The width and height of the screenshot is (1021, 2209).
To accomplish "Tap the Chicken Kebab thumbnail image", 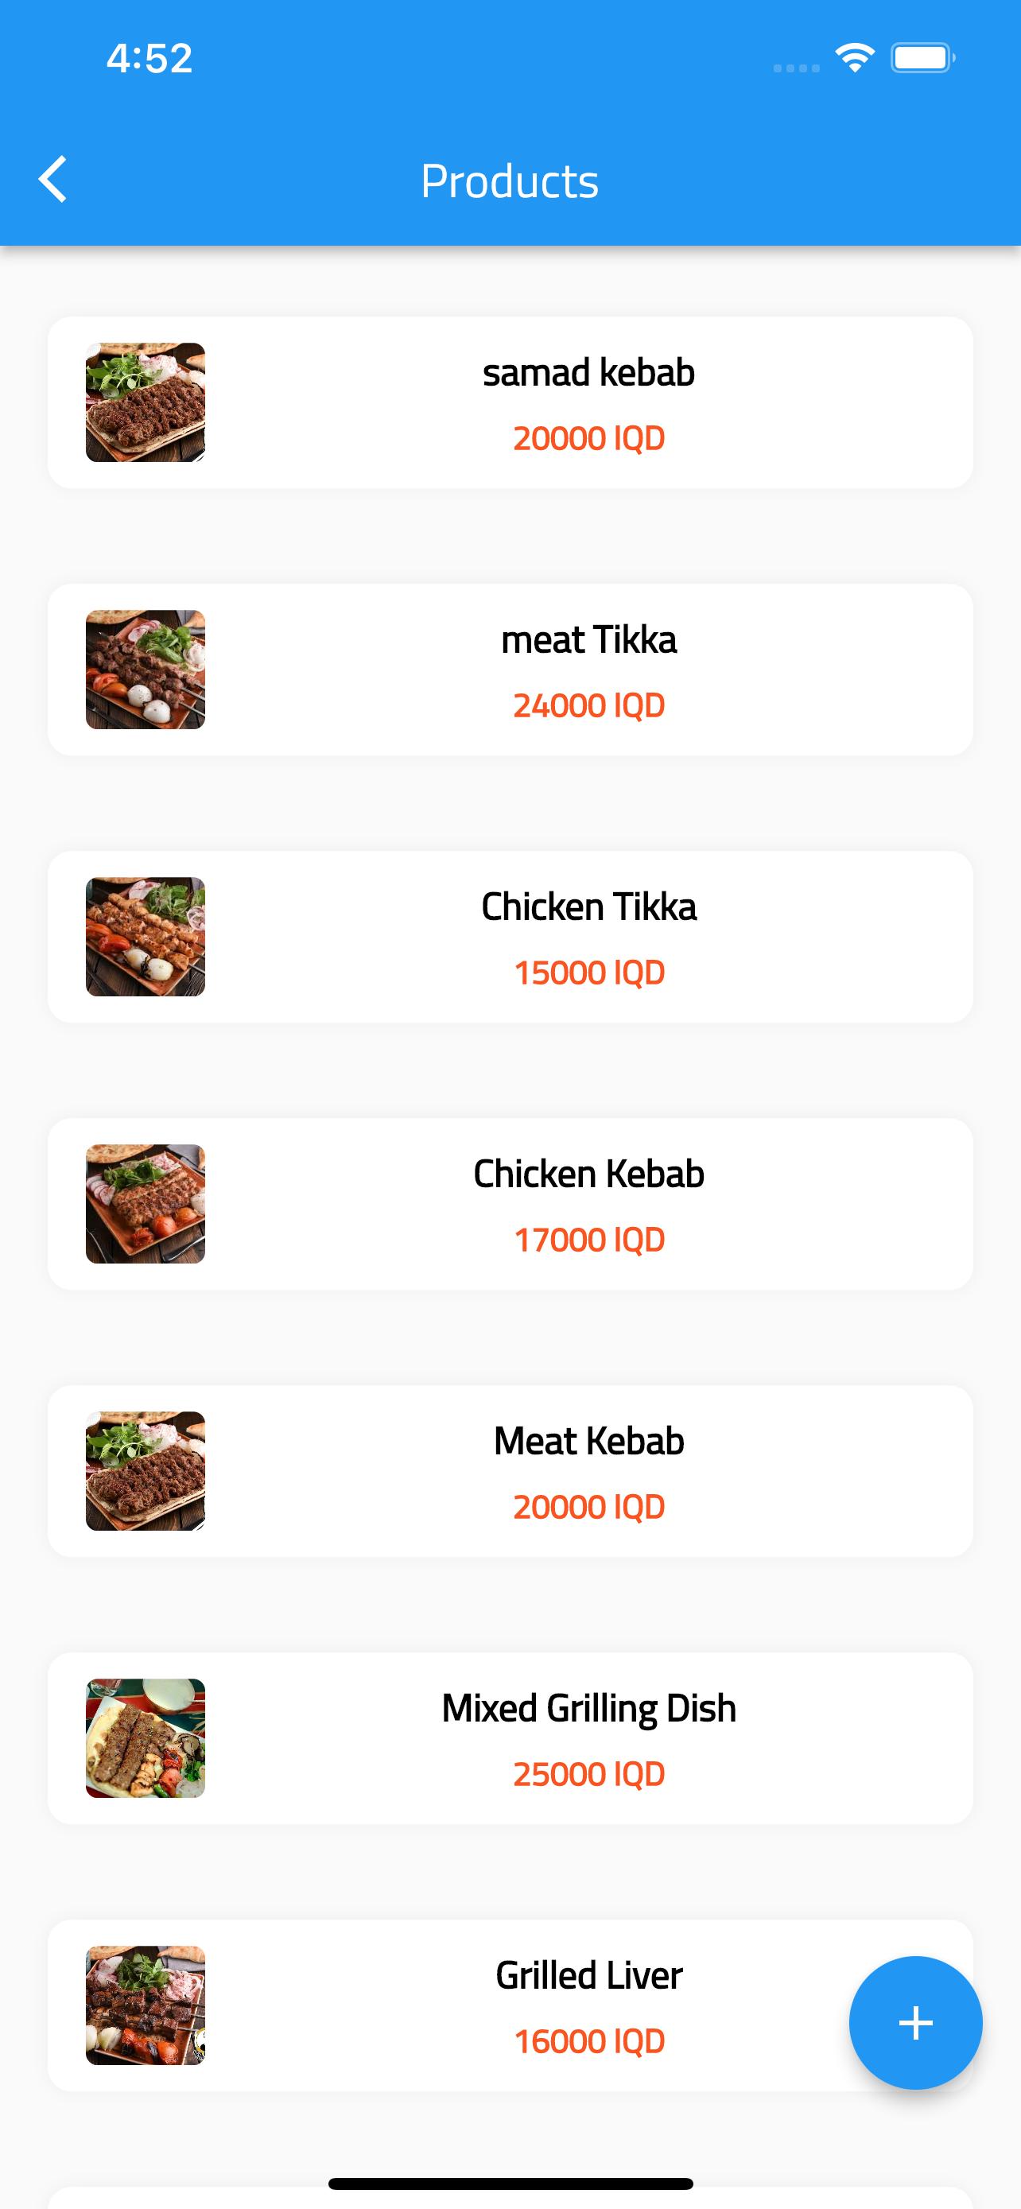I will pos(146,1204).
